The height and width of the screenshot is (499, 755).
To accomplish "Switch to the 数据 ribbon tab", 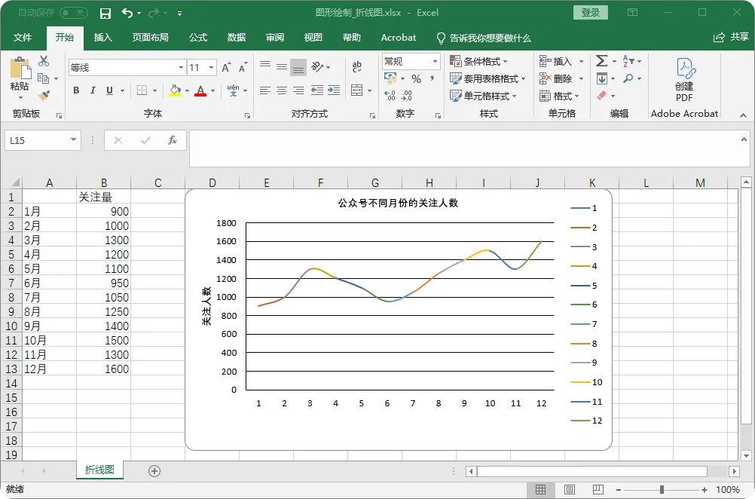I will tap(237, 38).
